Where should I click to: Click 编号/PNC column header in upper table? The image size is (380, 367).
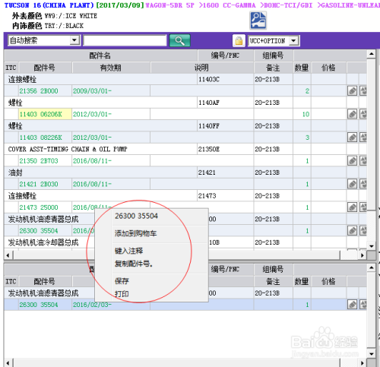(x=225, y=55)
